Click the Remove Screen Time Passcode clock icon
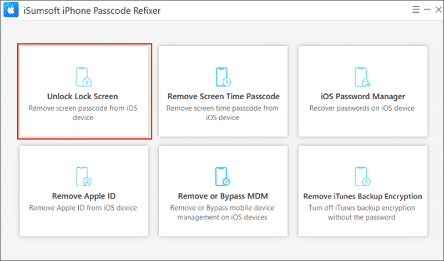 click(x=223, y=77)
